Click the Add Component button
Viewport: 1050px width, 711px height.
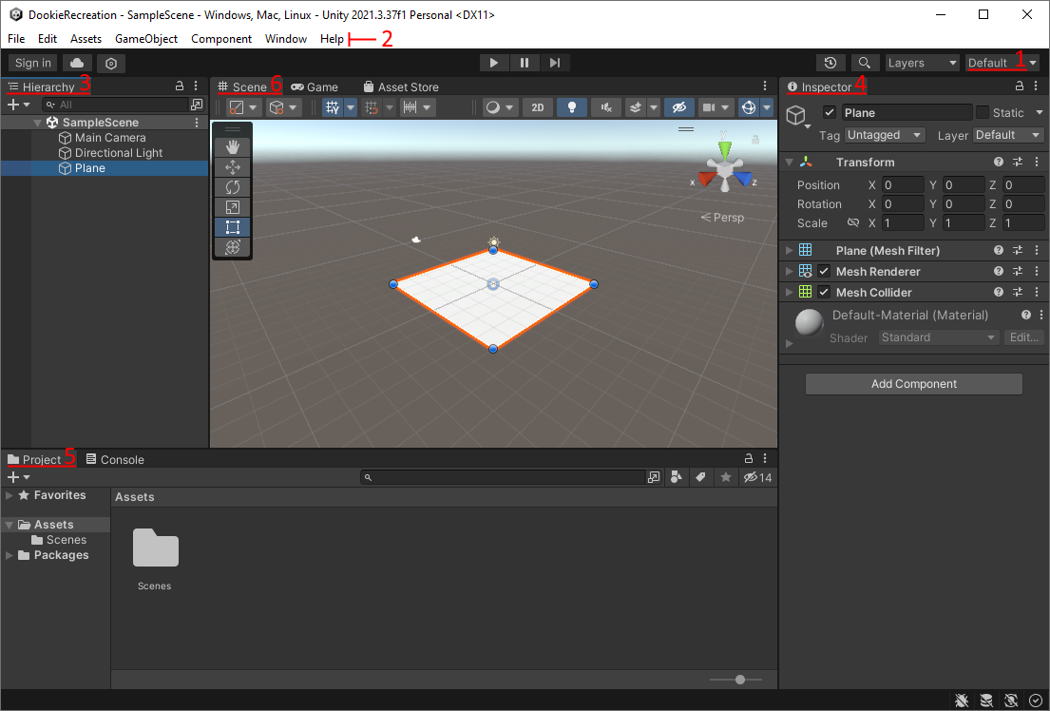913,384
